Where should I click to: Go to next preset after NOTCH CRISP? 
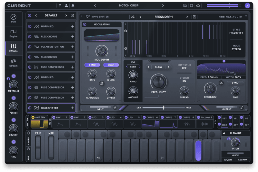[163, 5]
